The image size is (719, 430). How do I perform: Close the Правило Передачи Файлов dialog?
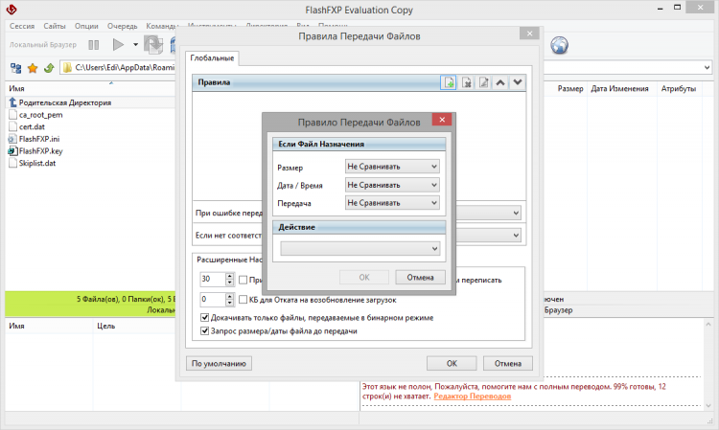(442, 120)
